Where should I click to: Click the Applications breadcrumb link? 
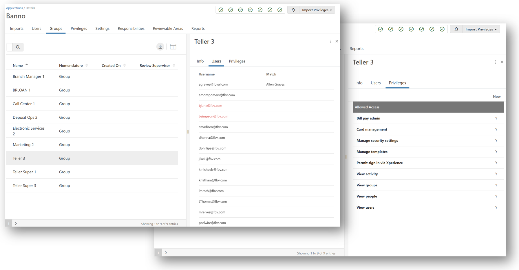coord(14,8)
